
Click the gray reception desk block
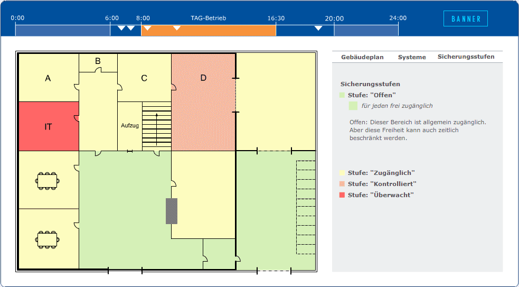click(172, 211)
